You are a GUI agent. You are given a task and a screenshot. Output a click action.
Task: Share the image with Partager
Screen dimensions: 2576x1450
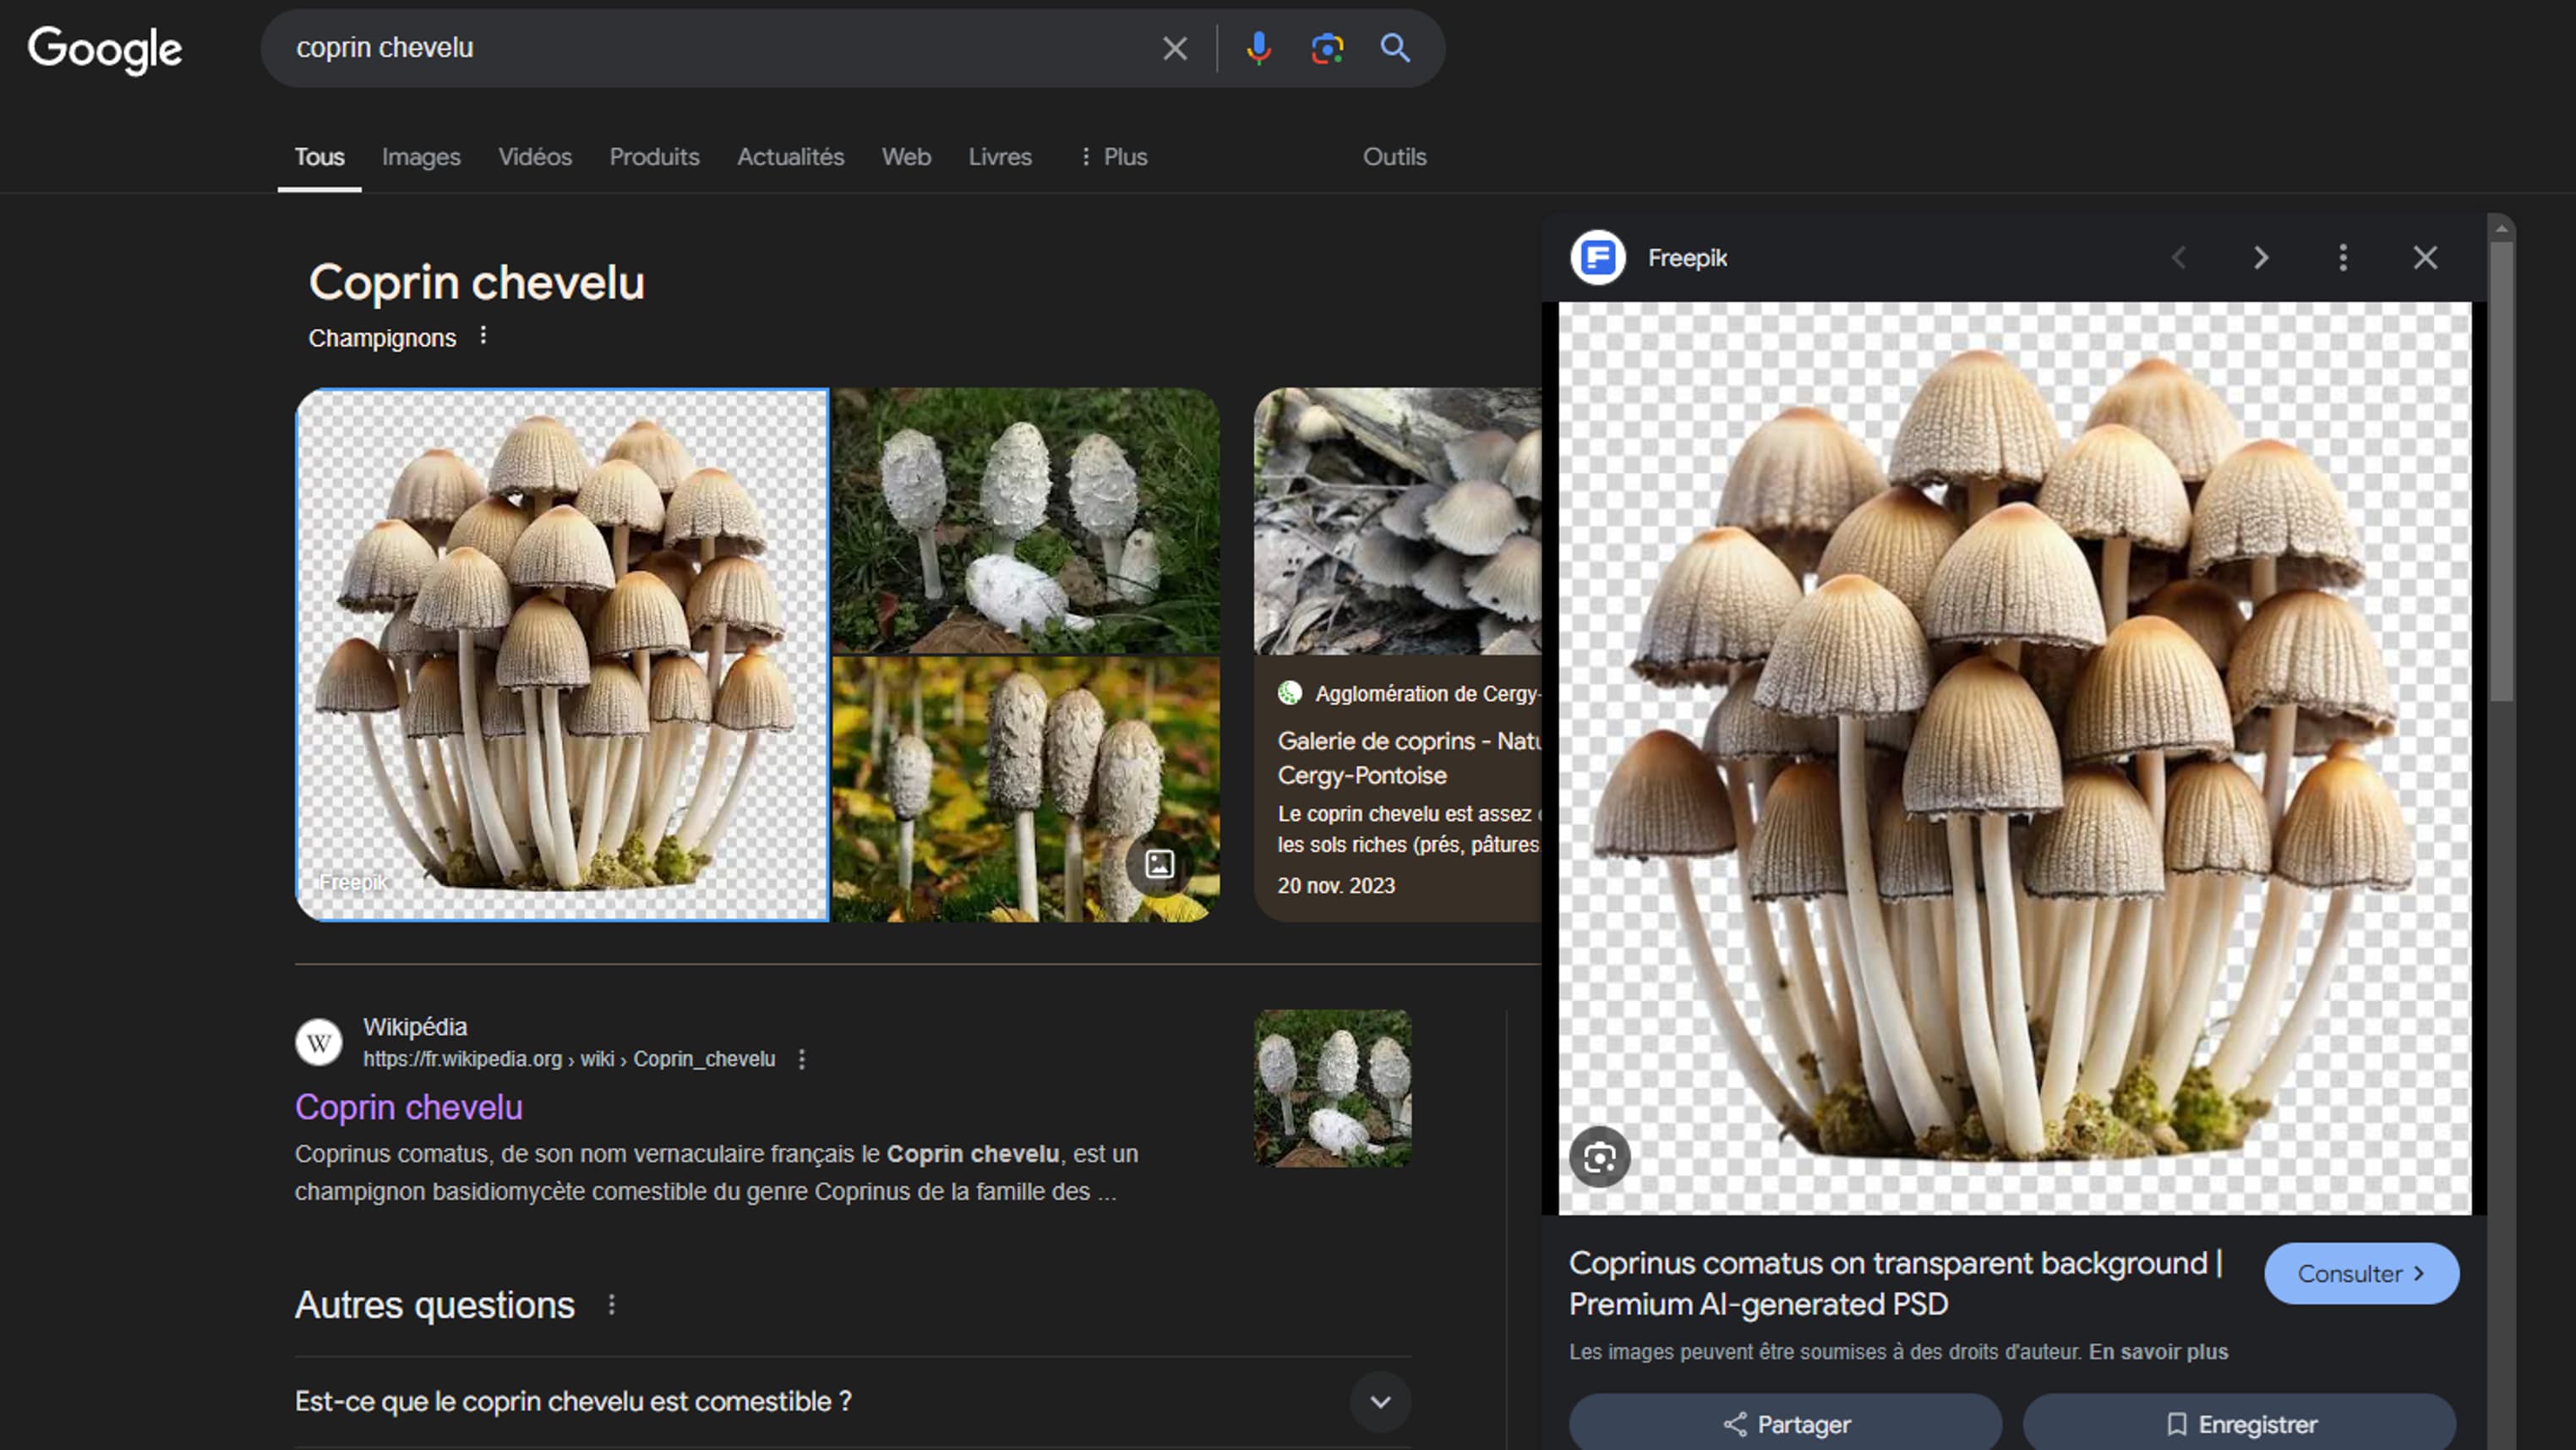1785,1423
